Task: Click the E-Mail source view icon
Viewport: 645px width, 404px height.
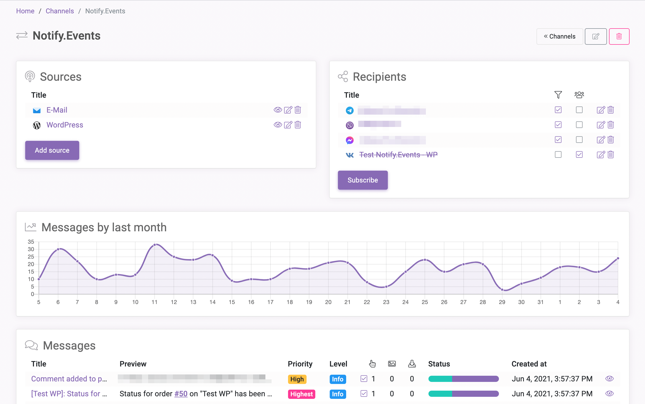Action: point(278,110)
